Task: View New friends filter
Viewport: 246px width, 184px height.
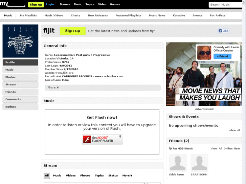Action: (x=237, y=149)
